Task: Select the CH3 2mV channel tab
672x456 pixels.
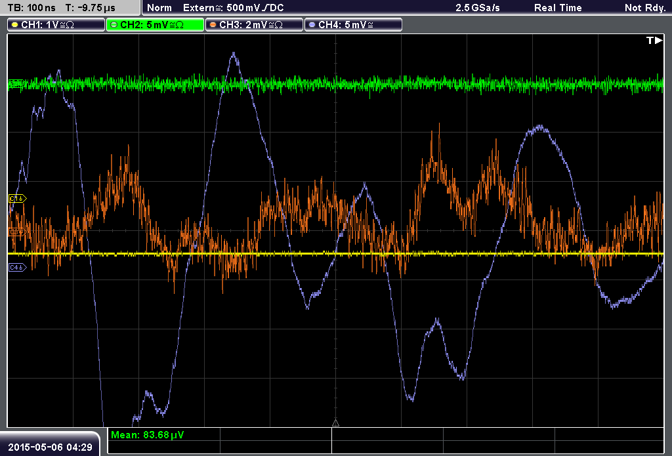Action: 254,25
